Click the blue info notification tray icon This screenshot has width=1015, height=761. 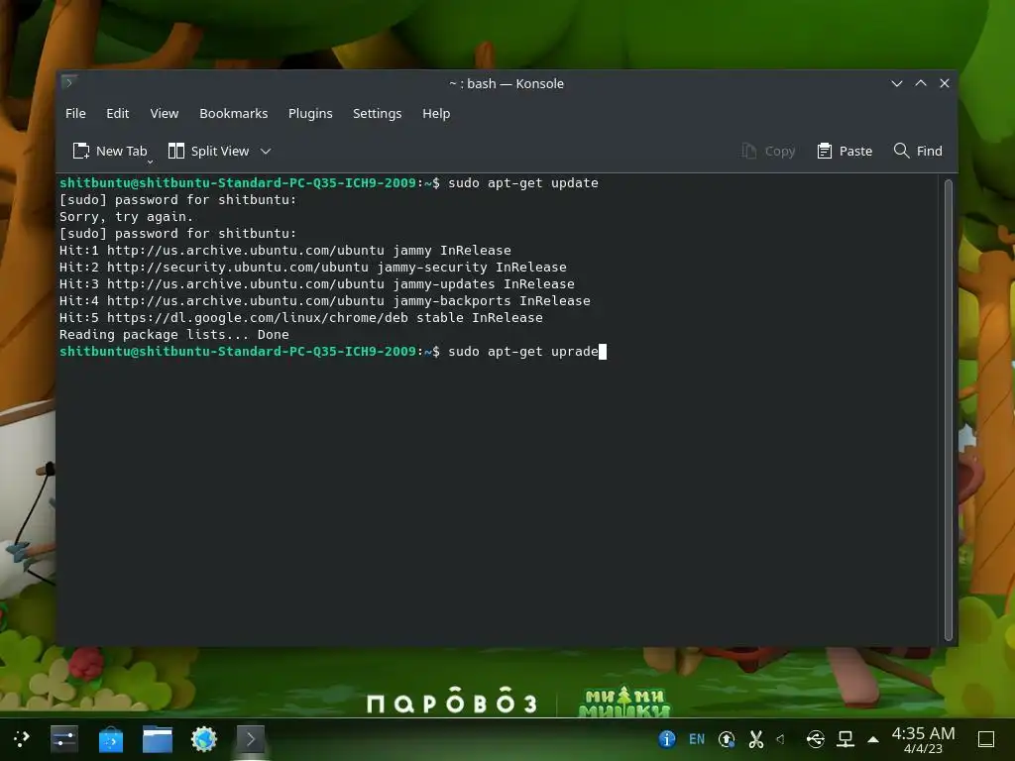point(667,739)
